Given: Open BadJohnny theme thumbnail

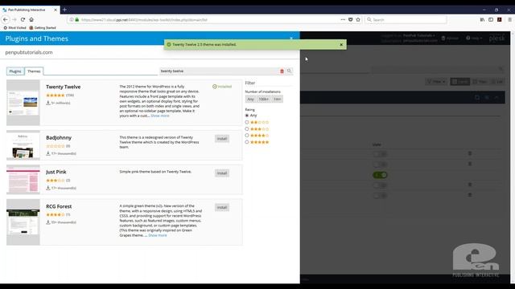Looking at the screenshot, I should (x=23, y=145).
